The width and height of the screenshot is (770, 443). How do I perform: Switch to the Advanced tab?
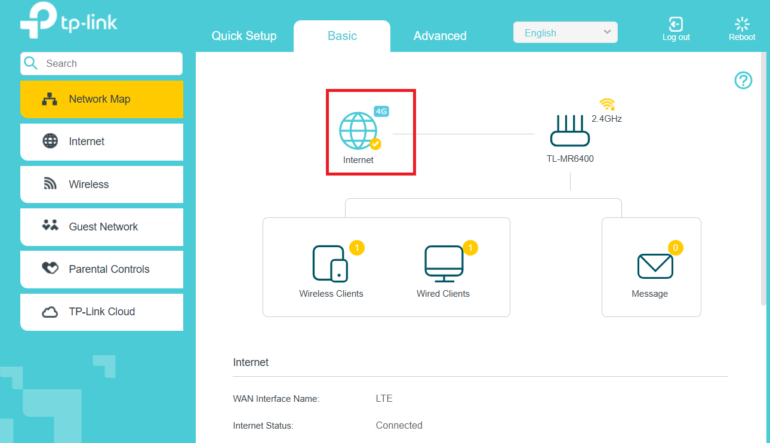click(x=440, y=36)
